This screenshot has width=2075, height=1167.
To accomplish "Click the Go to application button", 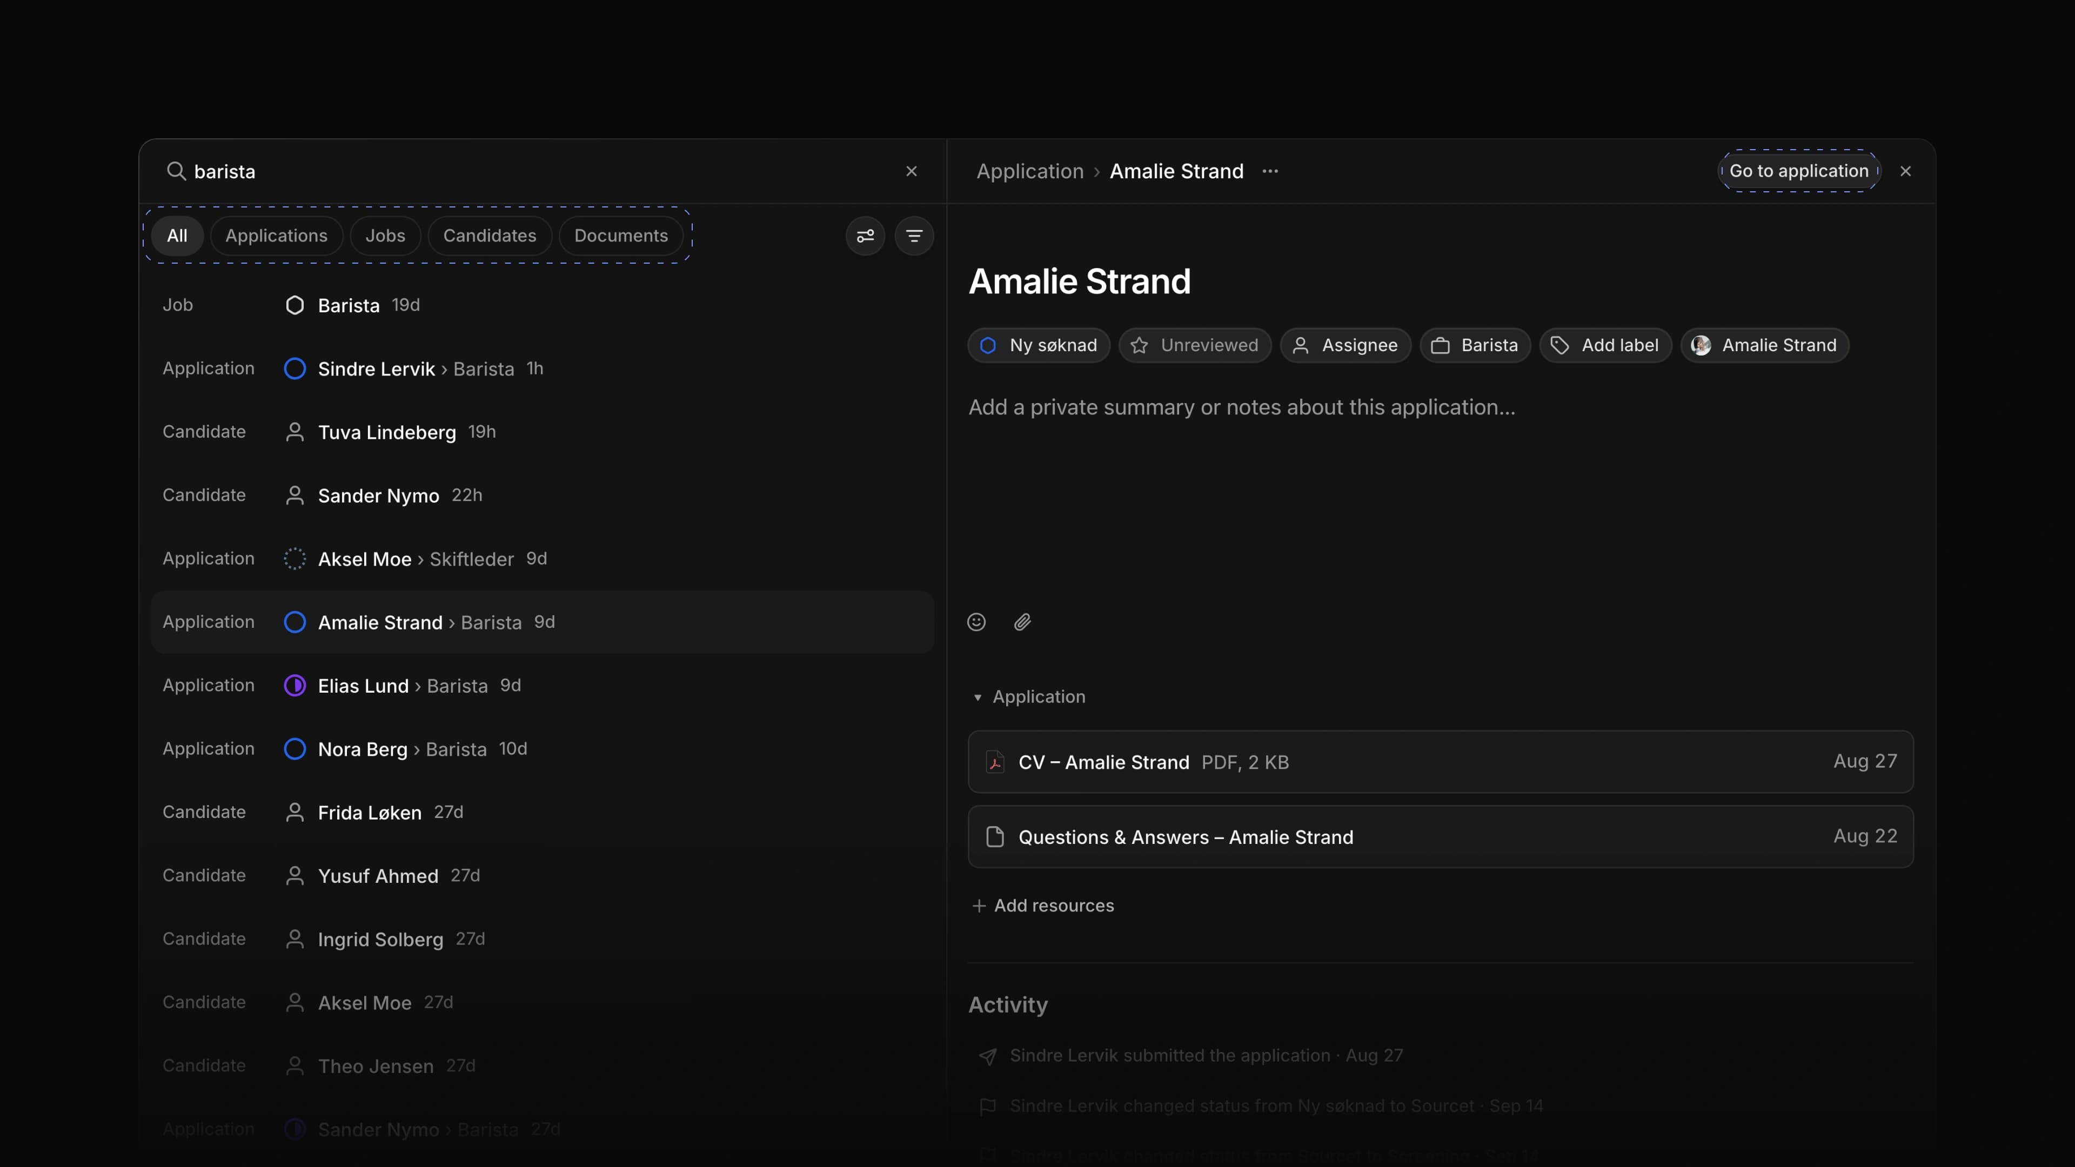I will (x=1799, y=171).
